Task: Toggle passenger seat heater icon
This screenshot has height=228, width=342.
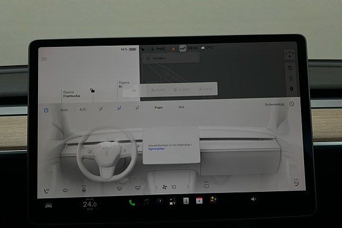Action: click(x=296, y=183)
